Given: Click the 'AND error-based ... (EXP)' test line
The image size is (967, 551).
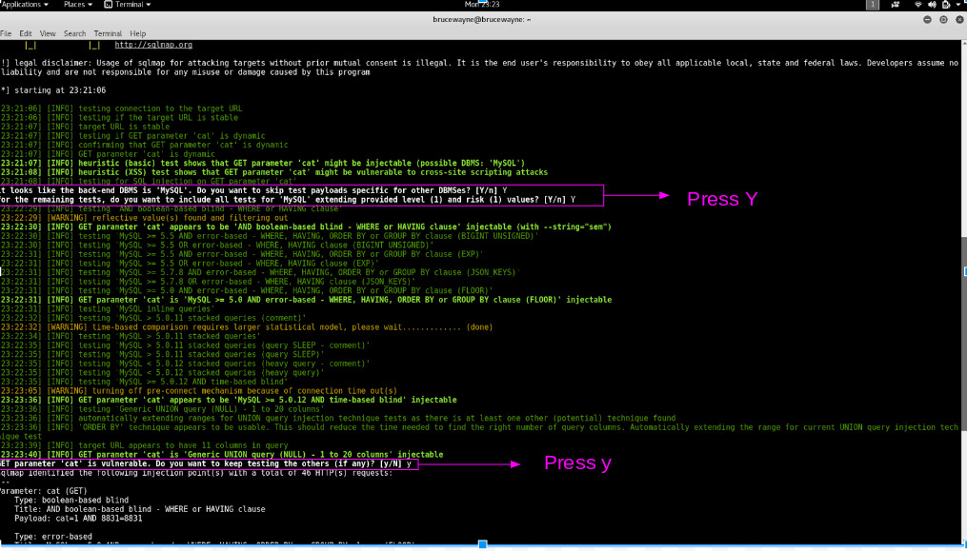Looking at the screenshot, I should tap(242, 254).
